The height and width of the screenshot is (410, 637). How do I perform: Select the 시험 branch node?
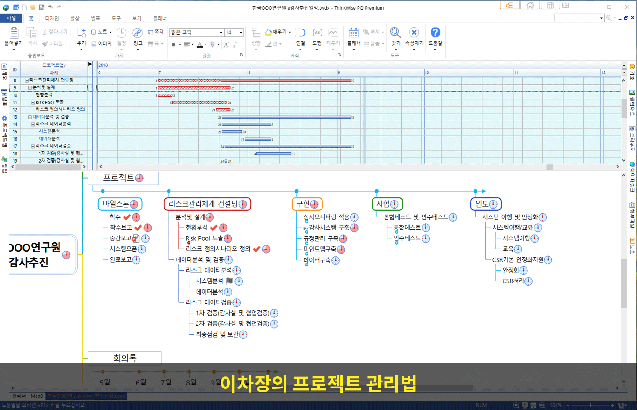point(387,204)
